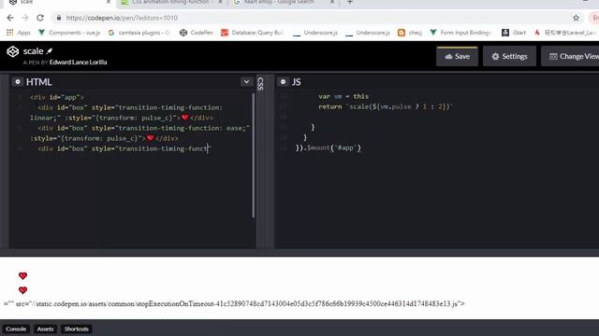The width and height of the screenshot is (599, 336).
Task: Click the HTML editor vertical scrollbar
Action: point(253,156)
